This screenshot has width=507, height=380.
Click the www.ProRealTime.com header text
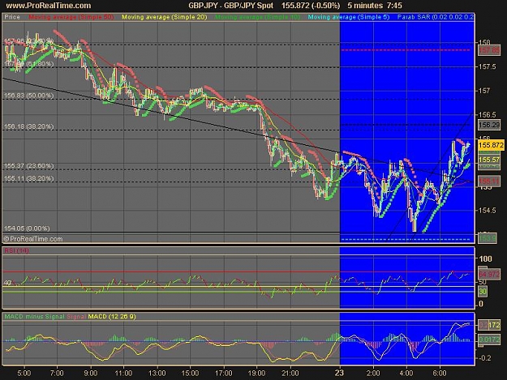coord(49,6)
